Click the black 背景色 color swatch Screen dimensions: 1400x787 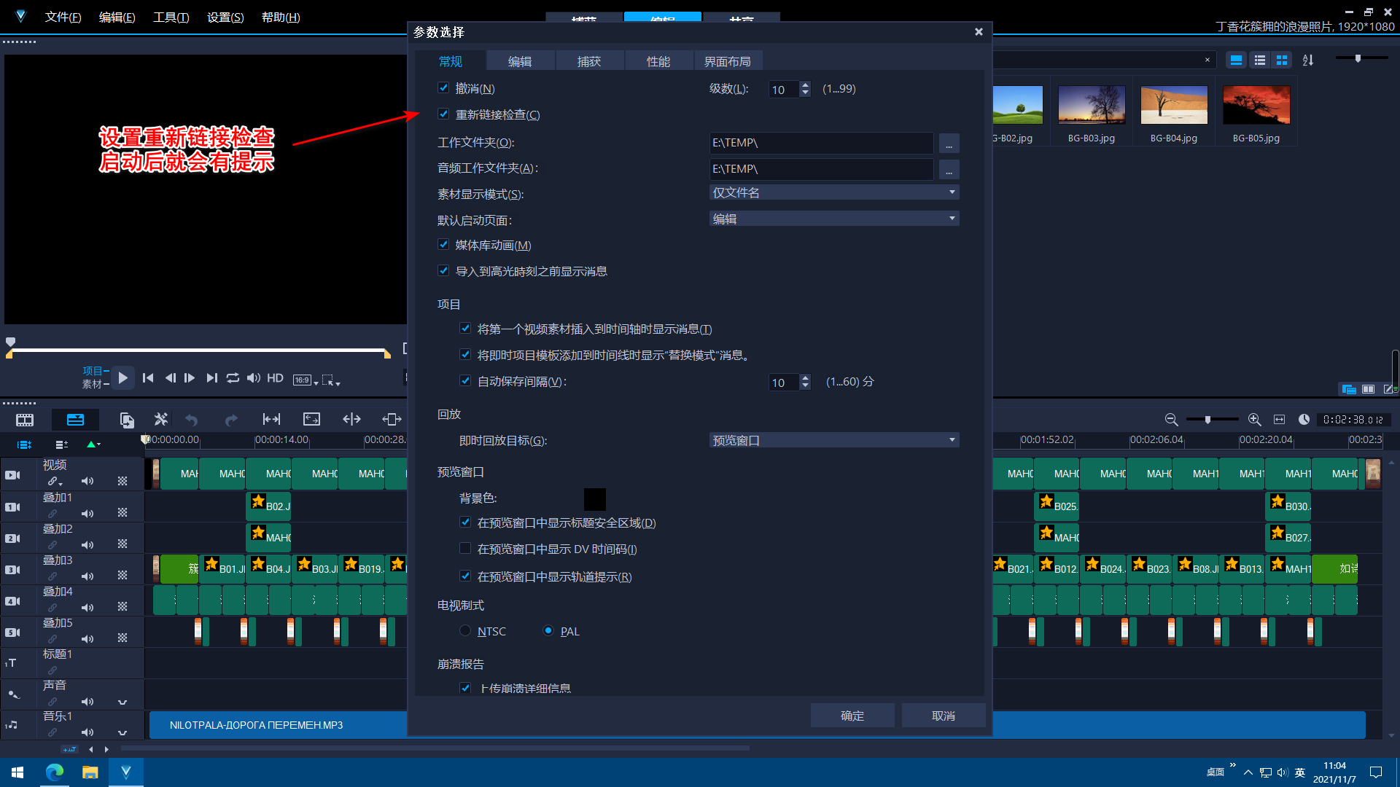[x=595, y=499]
